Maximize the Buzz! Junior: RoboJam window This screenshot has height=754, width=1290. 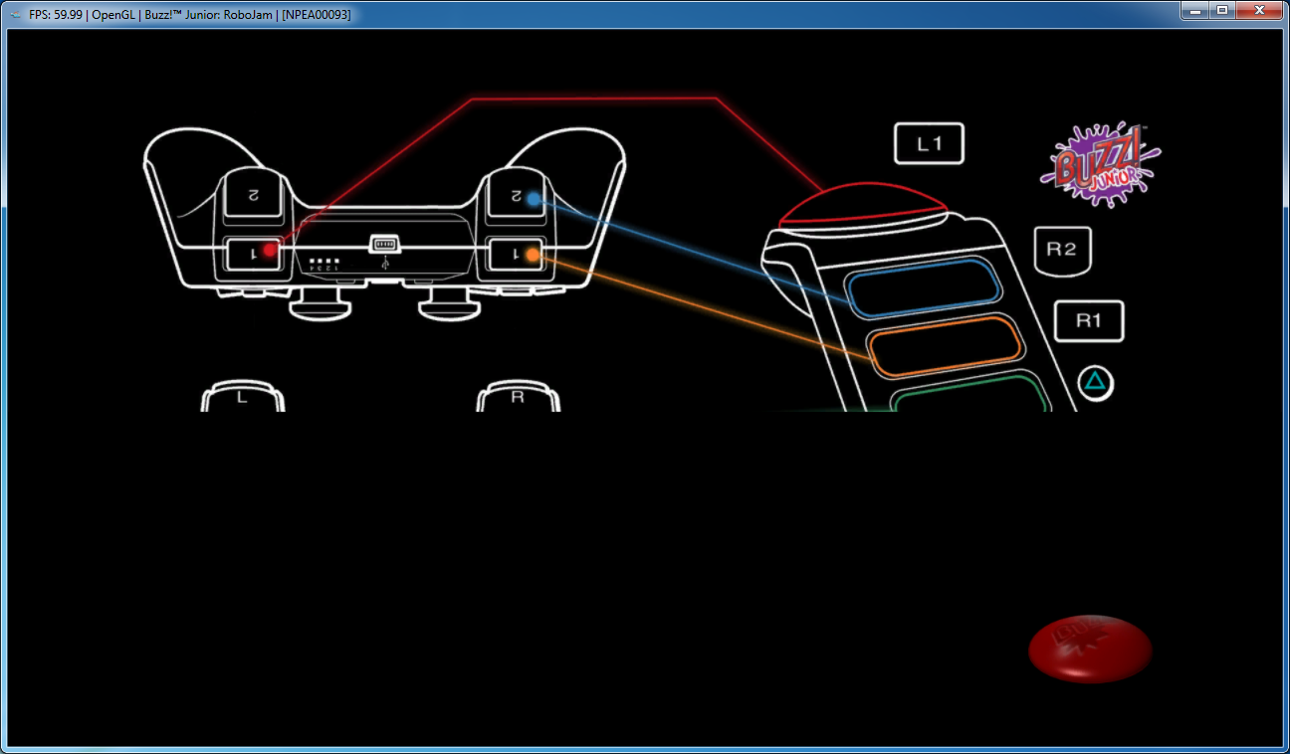[1222, 11]
